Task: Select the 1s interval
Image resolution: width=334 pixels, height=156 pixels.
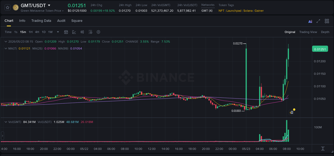Action: 16,32
